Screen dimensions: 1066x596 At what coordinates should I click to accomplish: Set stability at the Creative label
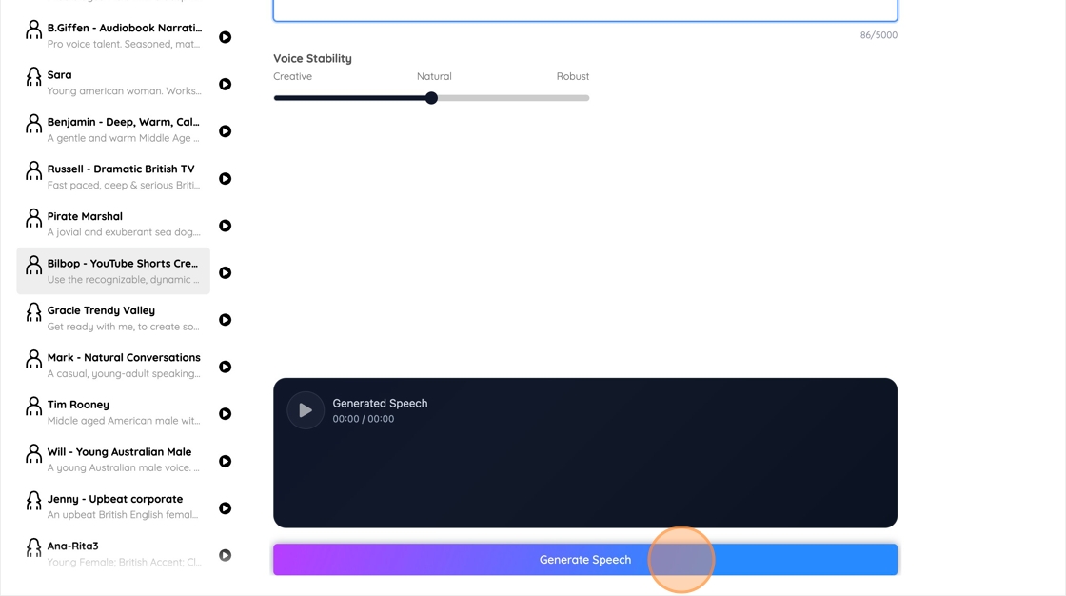(x=292, y=76)
